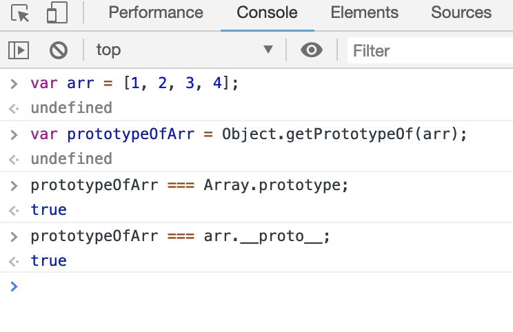Viewport: 513px width, 332px height.
Task: Click the eye icon for live expressions
Action: (x=312, y=50)
